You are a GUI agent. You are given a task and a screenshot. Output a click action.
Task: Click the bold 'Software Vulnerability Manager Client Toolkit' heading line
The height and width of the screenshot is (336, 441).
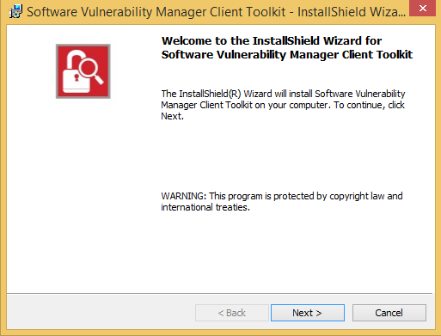point(287,55)
